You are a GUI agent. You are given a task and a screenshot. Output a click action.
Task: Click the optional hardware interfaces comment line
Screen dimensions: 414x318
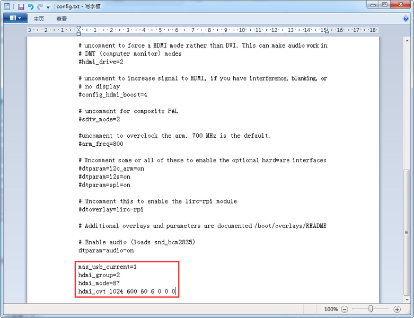[202, 160]
